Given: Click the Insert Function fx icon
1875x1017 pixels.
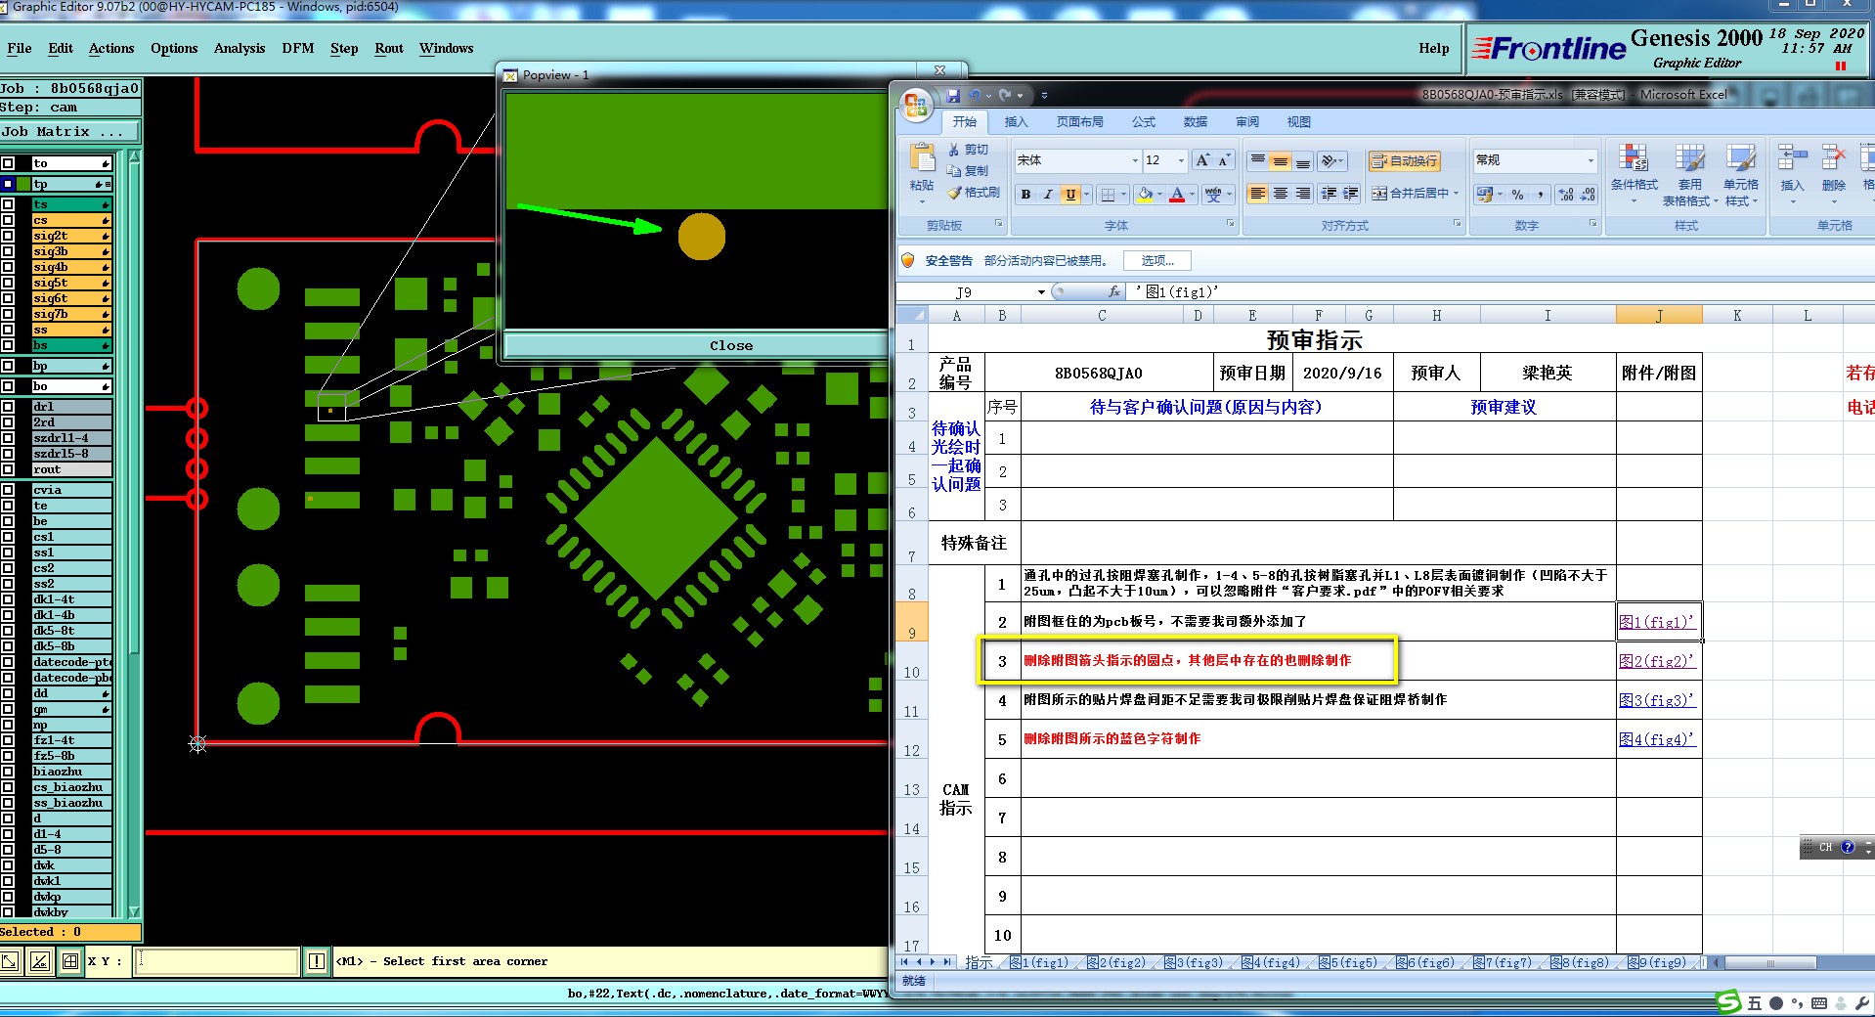Looking at the screenshot, I should click(x=1113, y=291).
